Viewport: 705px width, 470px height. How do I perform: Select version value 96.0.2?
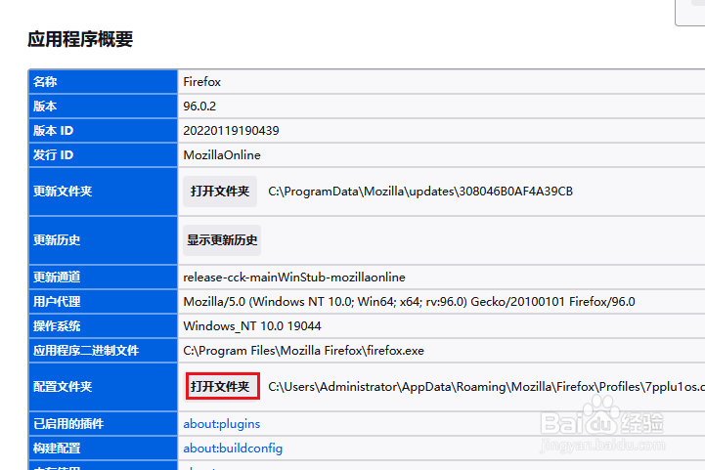click(x=199, y=107)
